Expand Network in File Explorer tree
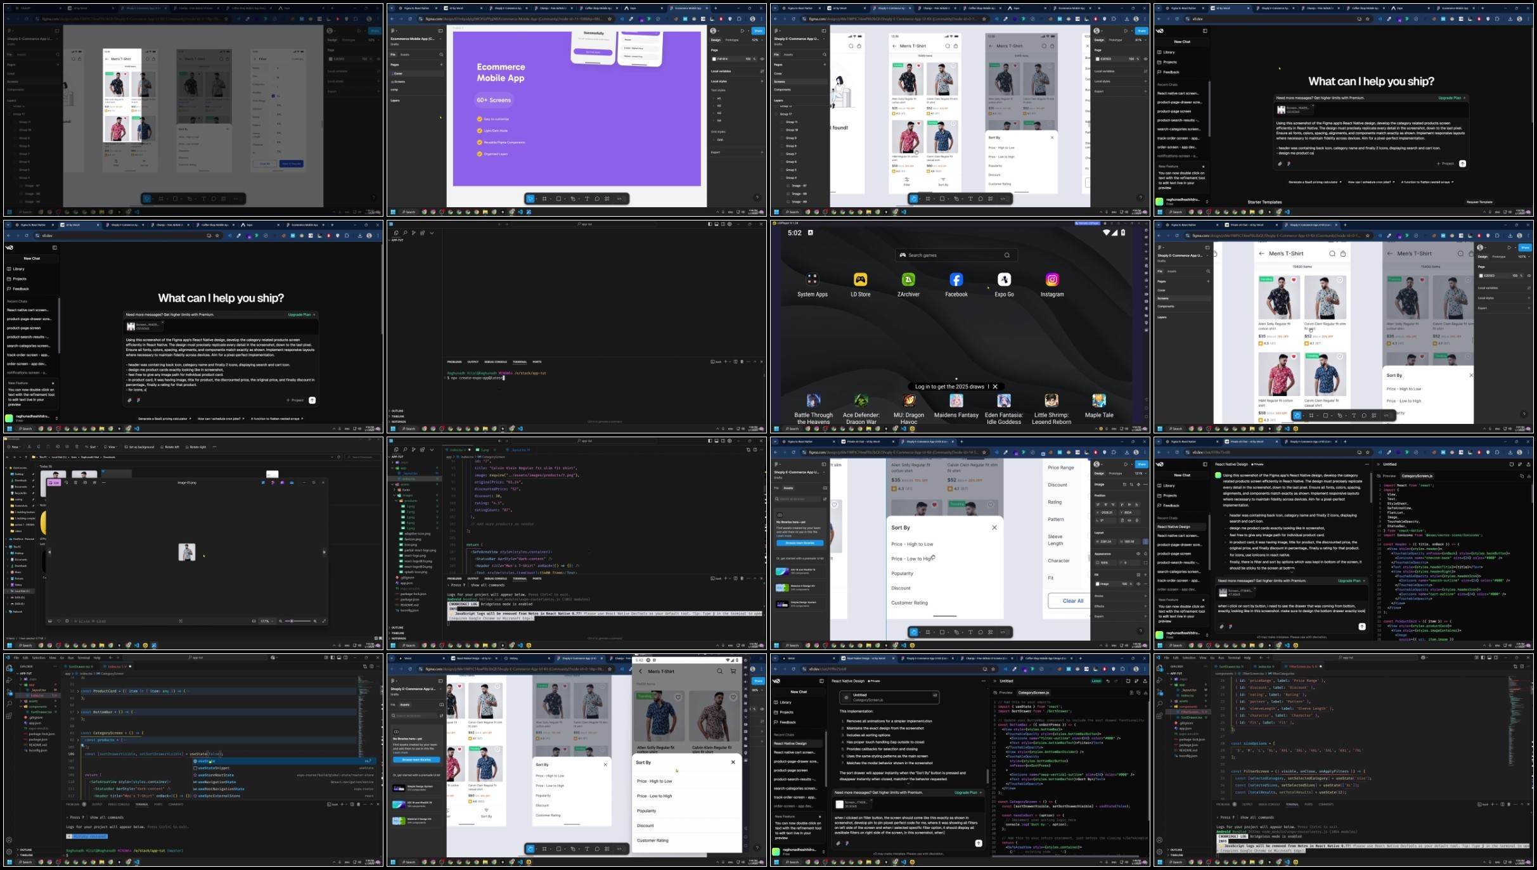 (6, 611)
